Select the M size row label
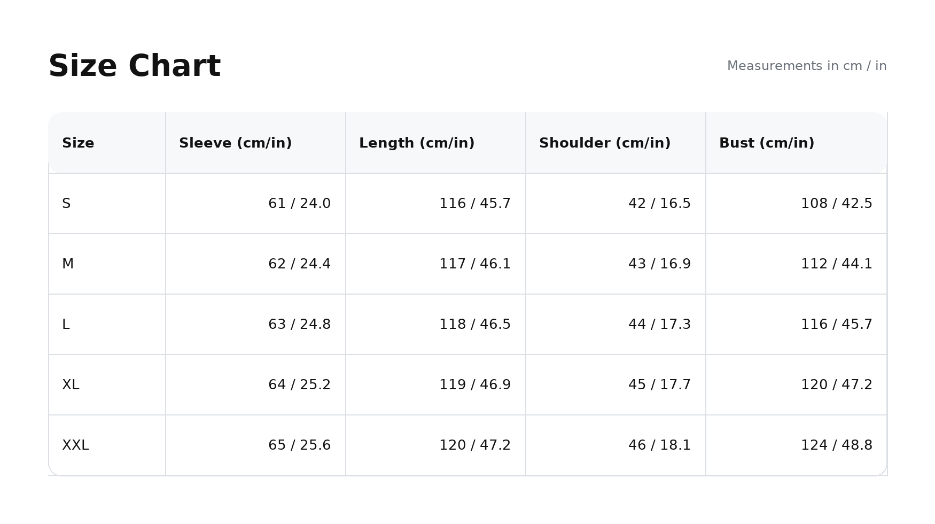 coord(68,264)
